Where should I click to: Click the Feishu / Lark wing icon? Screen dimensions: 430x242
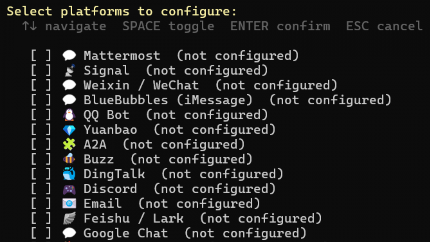pos(69,218)
